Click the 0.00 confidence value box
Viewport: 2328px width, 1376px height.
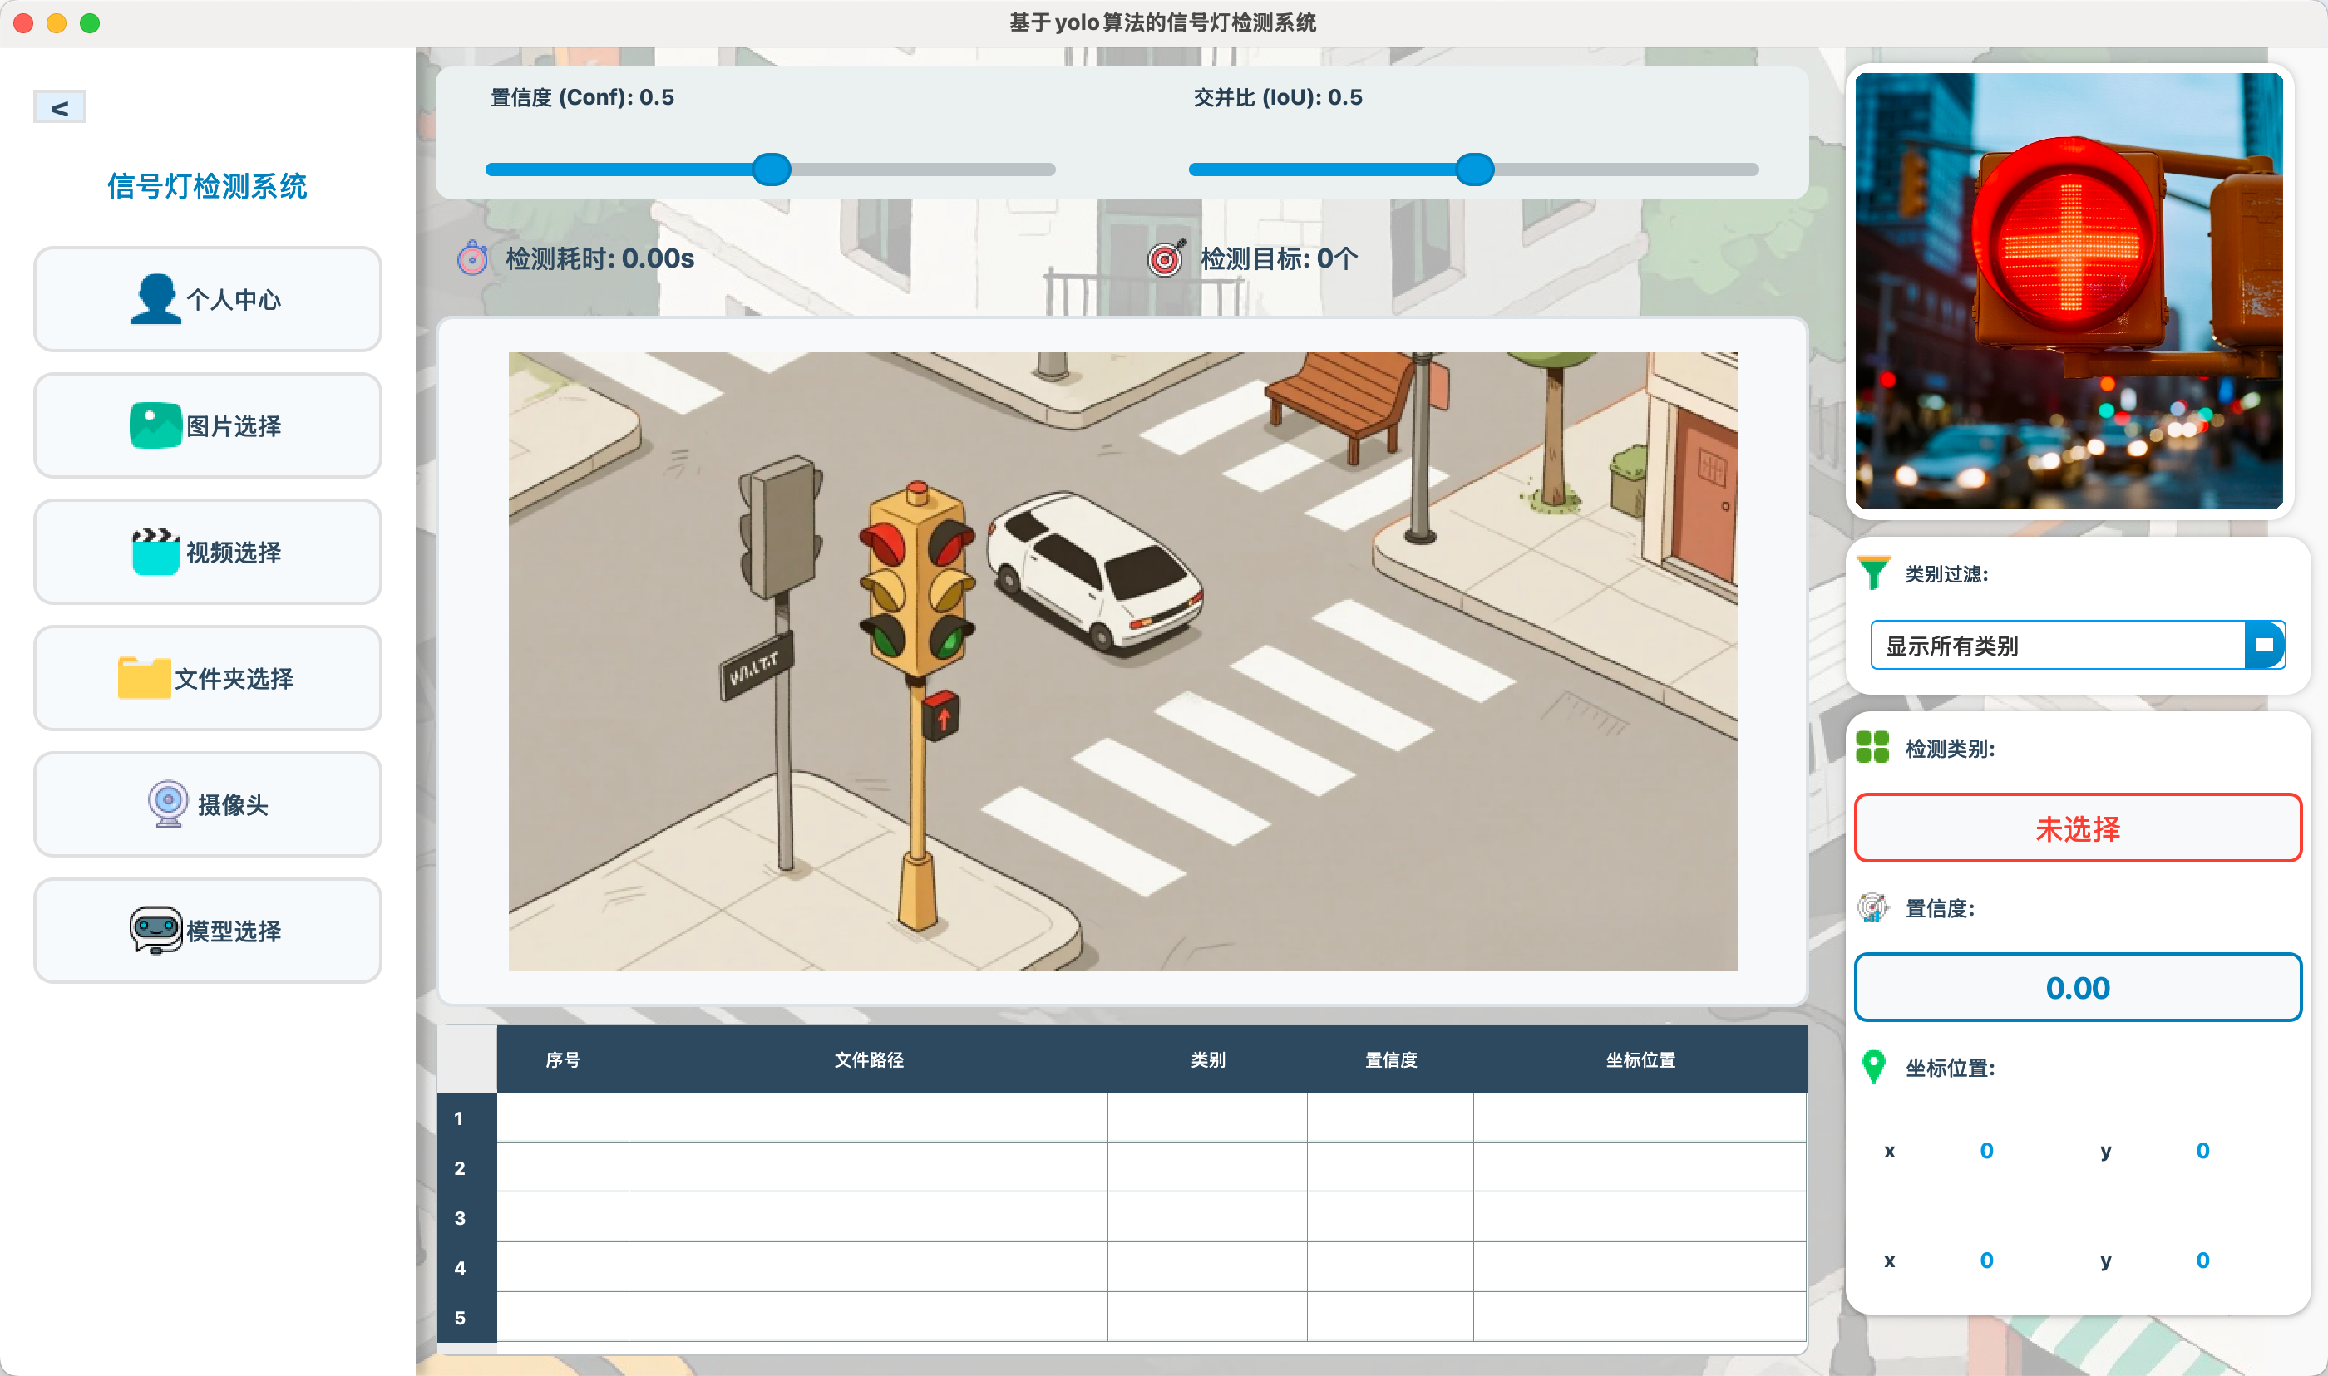click(2077, 987)
